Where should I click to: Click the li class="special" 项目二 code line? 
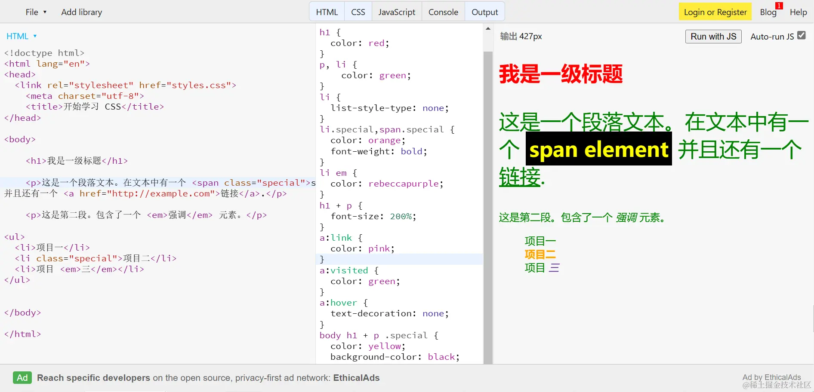[x=96, y=258]
